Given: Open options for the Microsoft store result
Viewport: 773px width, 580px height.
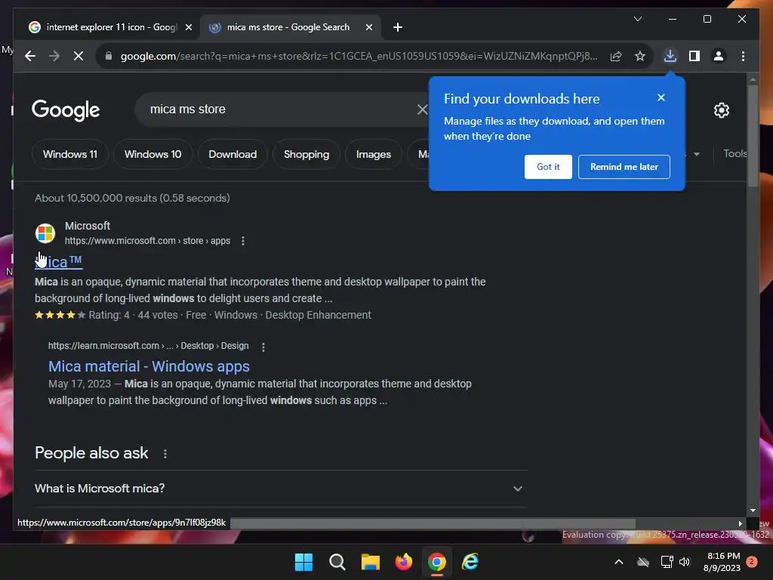Looking at the screenshot, I should 242,241.
